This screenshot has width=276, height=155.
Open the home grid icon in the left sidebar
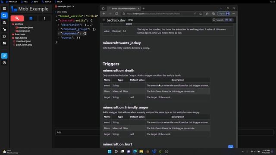[x=4, y=9]
